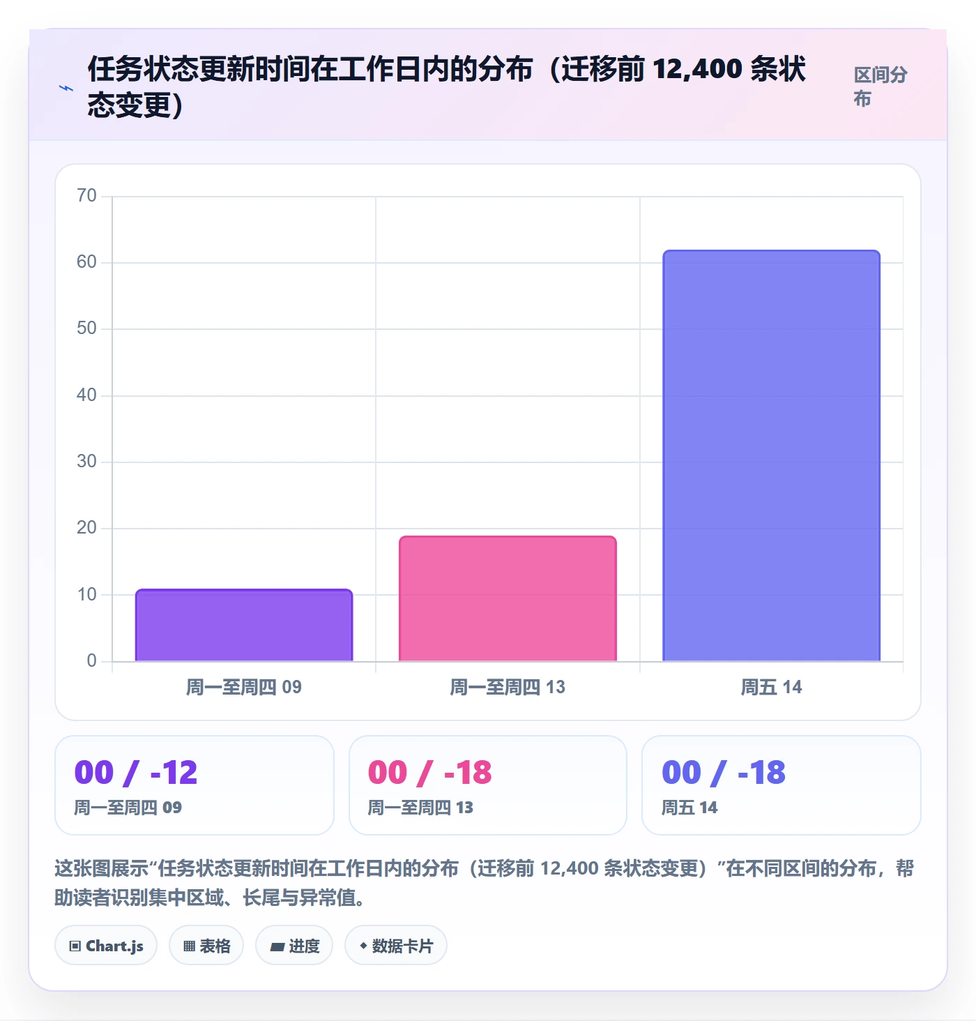Viewport: 976px width, 1021px height.
Task: Click the x-axis label 周五 14
Action: (771, 687)
